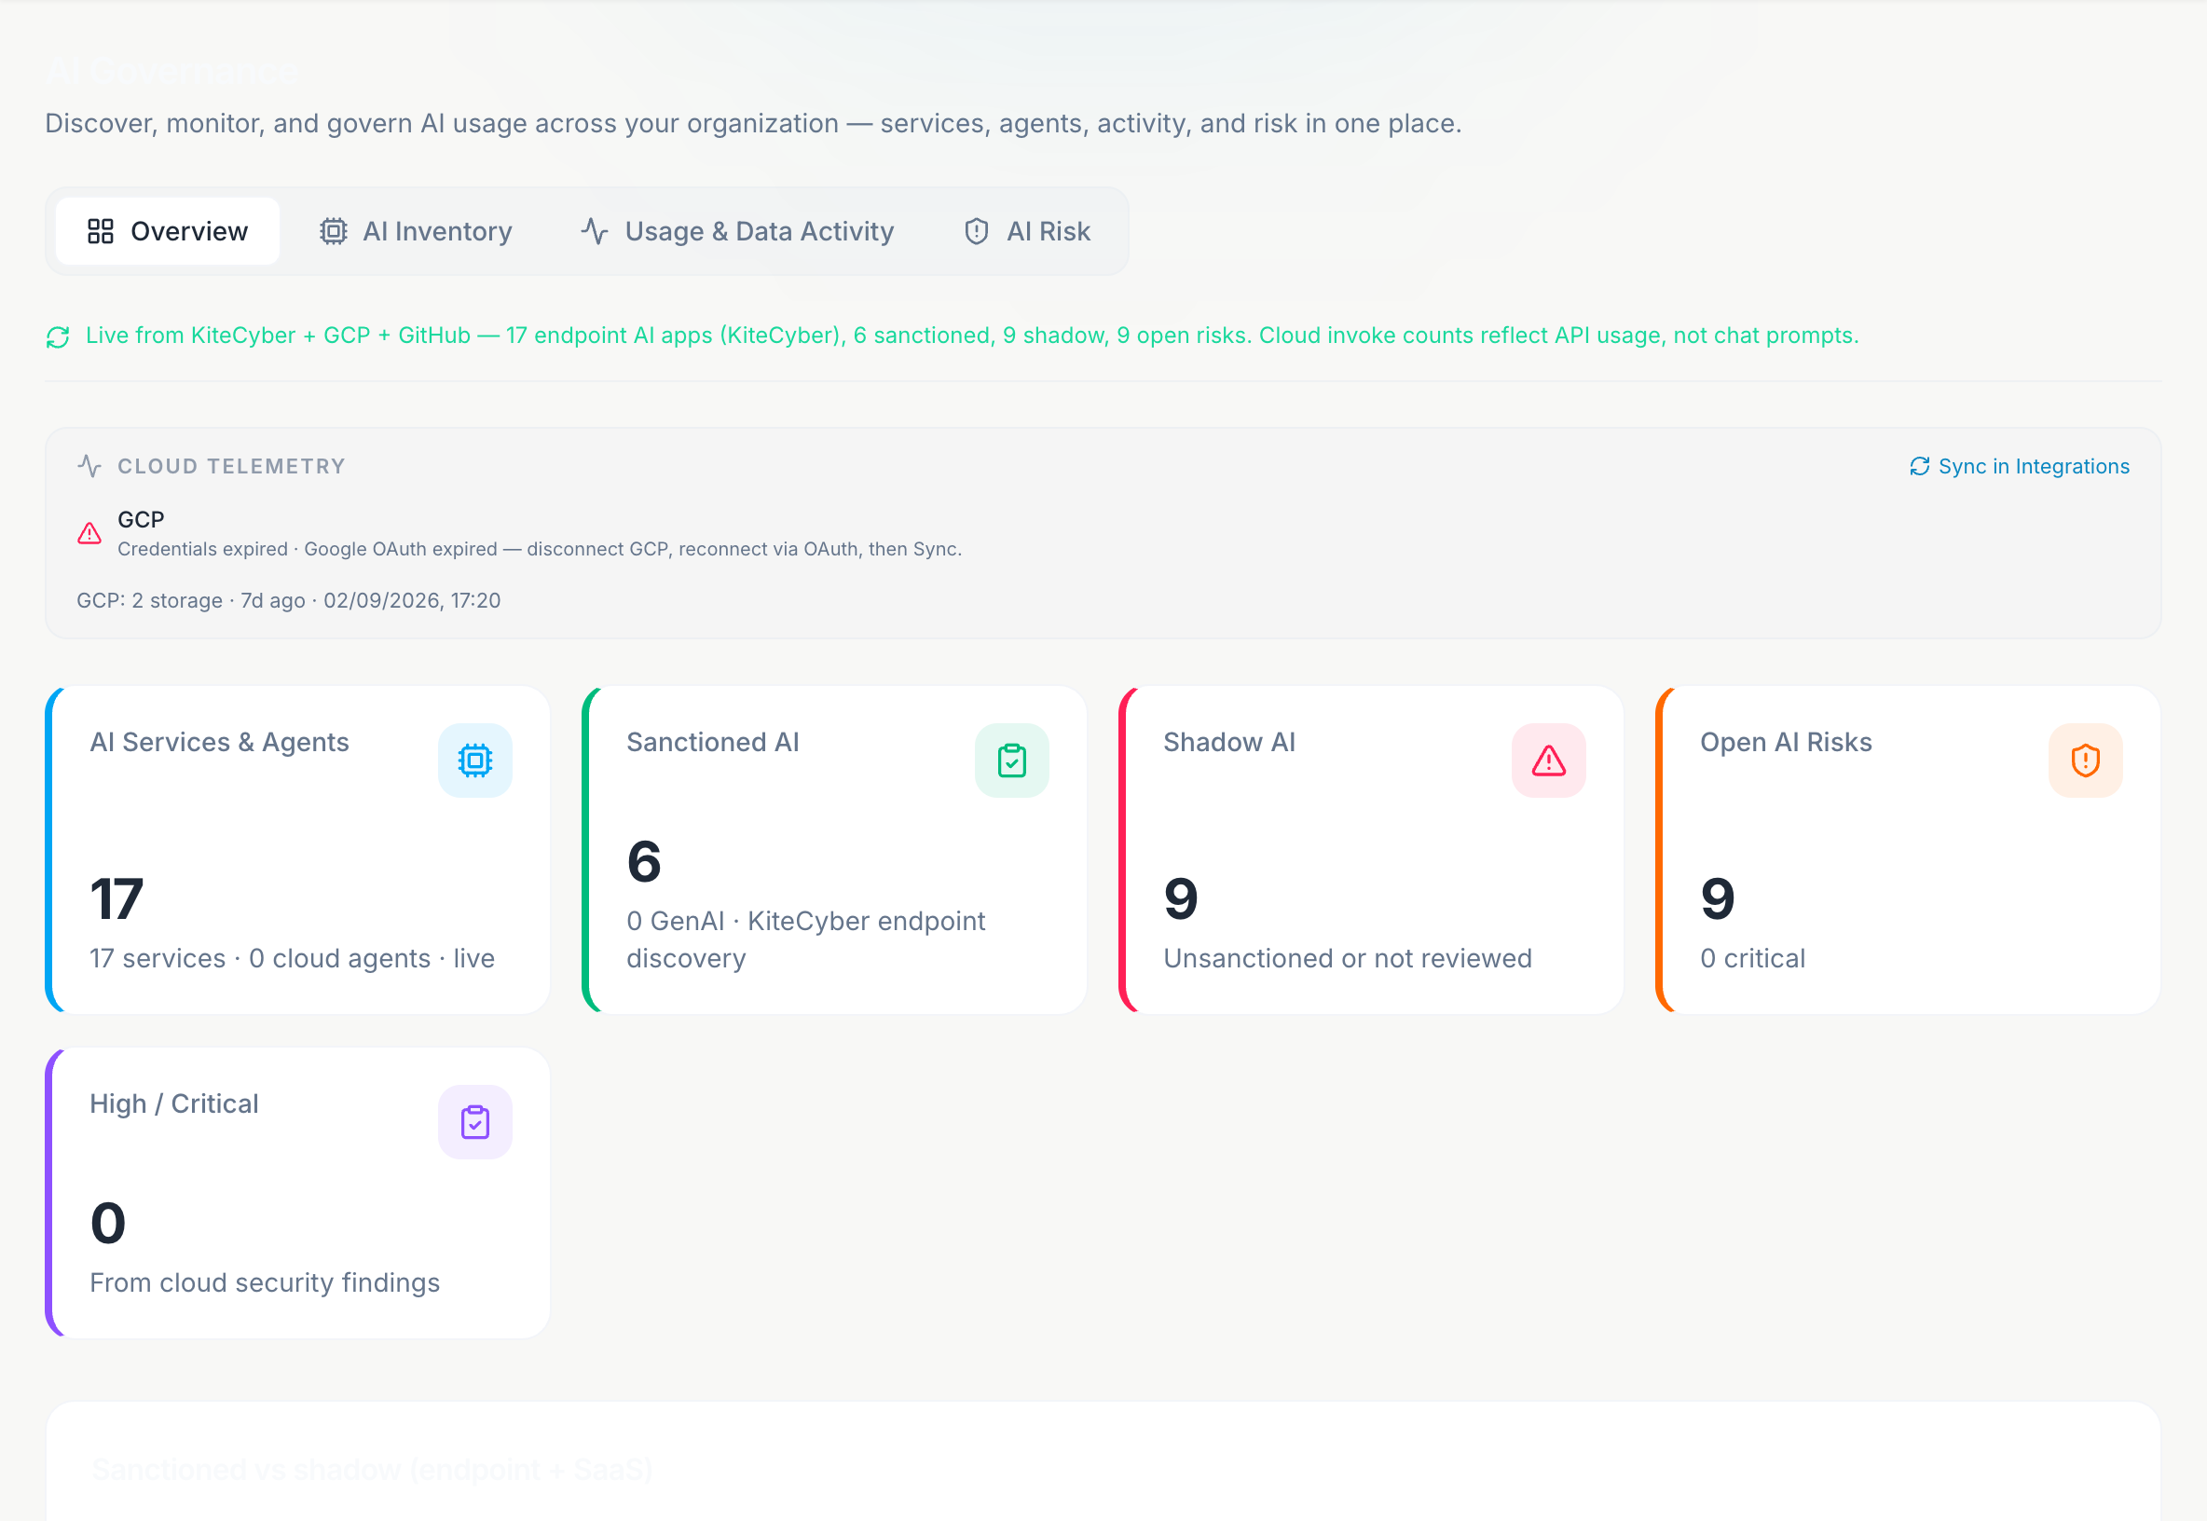
Task: Click the 'GCP' telemetry heading
Action: 141,519
